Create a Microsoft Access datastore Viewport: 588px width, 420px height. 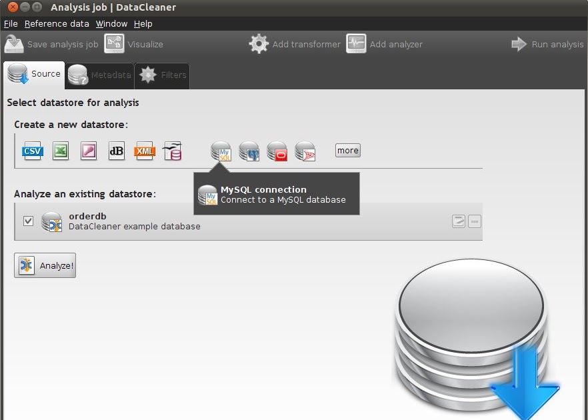89,151
